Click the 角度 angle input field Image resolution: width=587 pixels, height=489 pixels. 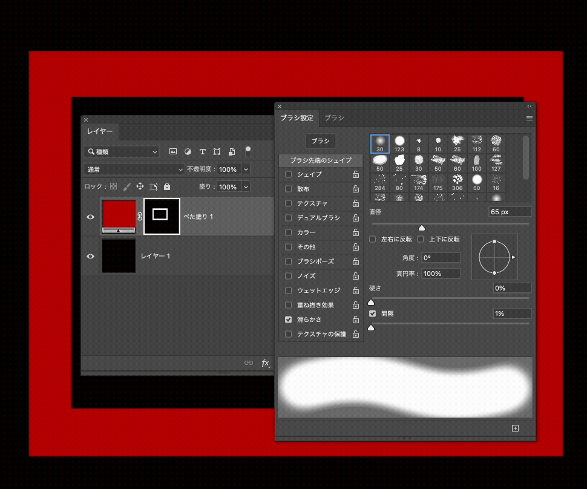(x=441, y=258)
